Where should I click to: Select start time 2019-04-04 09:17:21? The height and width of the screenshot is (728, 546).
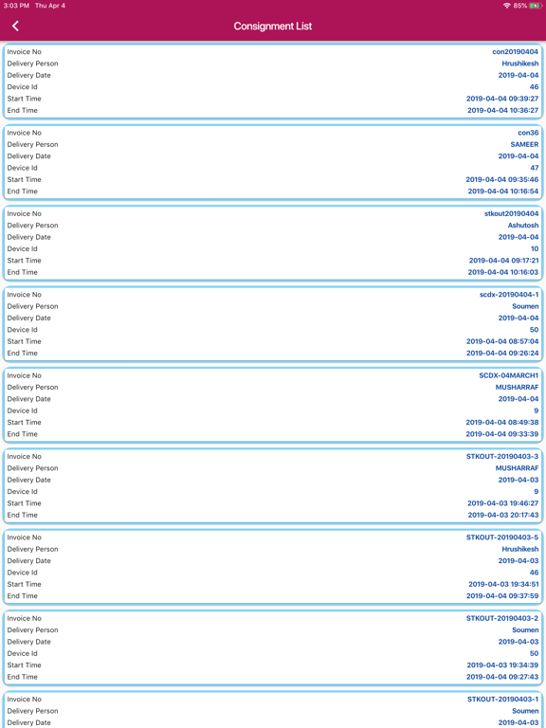pyautogui.click(x=503, y=260)
